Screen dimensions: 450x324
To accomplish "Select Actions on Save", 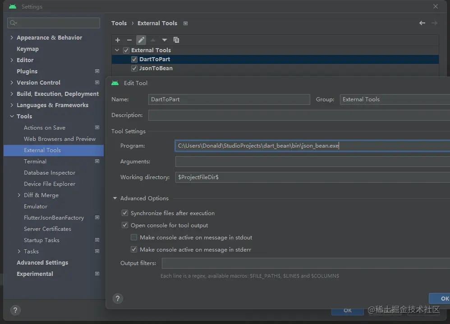I will coord(45,128).
